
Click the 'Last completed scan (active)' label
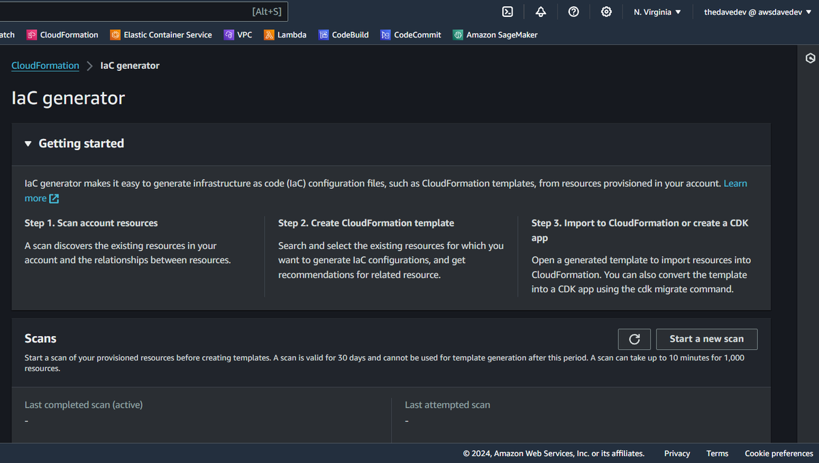83,405
